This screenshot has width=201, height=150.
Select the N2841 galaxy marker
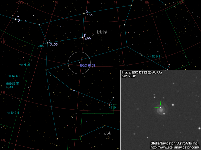pos(149,56)
